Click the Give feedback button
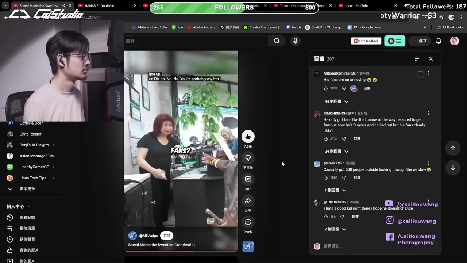Image resolution: width=467 pixels, height=263 pixels. [366, 41]
